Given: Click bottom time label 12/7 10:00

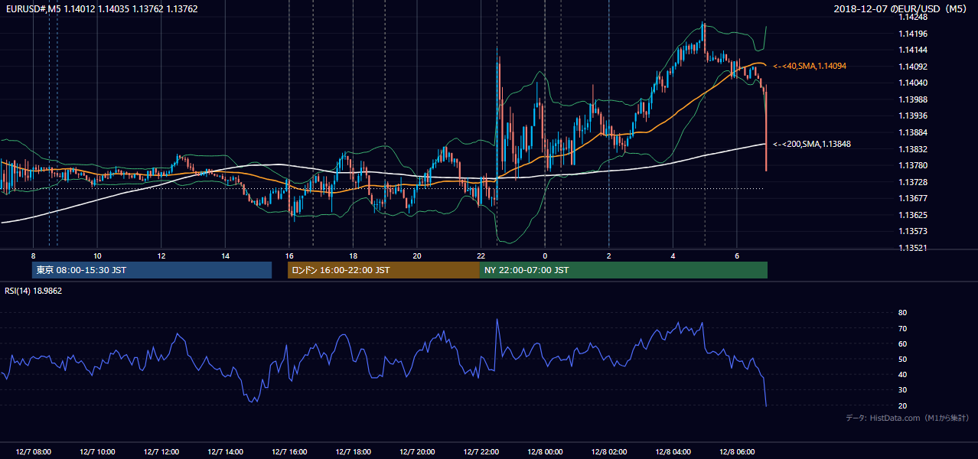Looking at the screenshot, I should 96,452.
